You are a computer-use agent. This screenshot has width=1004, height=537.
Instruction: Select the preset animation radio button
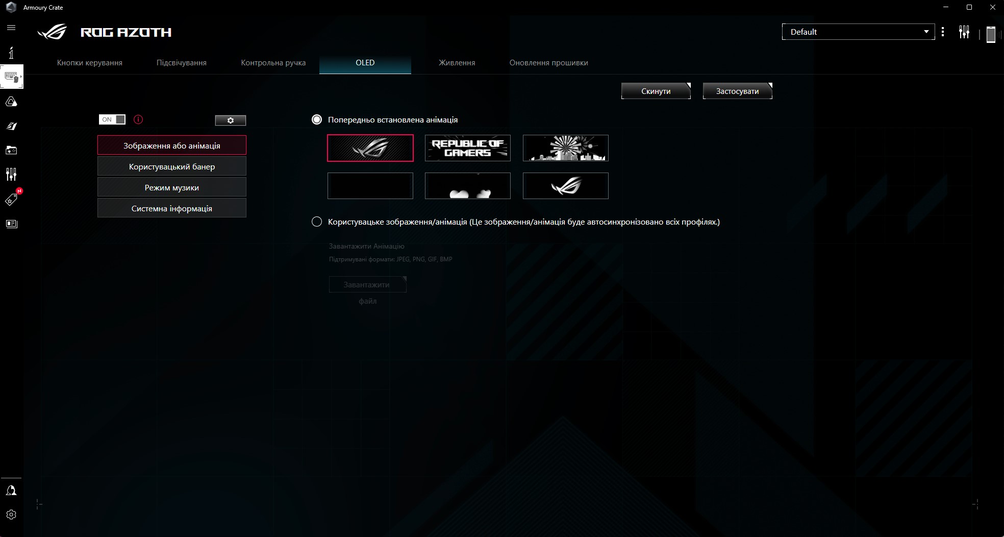coord(317,119)
